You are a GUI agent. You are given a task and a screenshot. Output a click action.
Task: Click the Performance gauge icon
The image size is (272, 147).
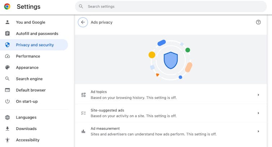8,56
